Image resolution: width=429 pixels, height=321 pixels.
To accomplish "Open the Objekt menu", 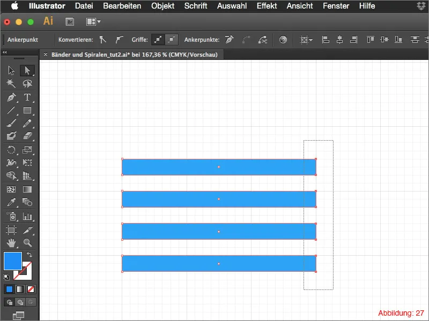I will point(163,6).
